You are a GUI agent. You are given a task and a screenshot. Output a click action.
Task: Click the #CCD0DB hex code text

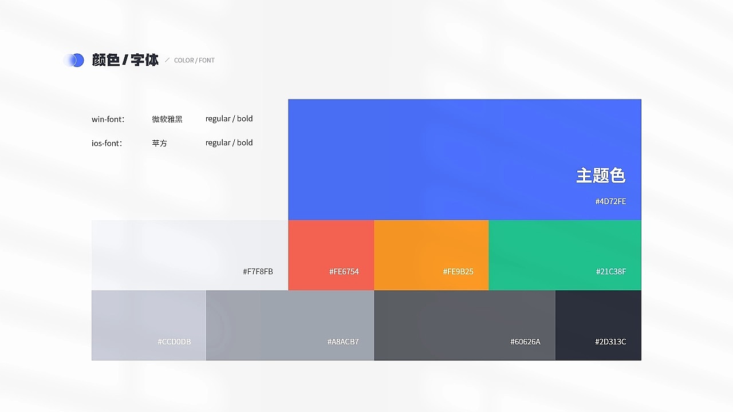[x=174, y=342]
